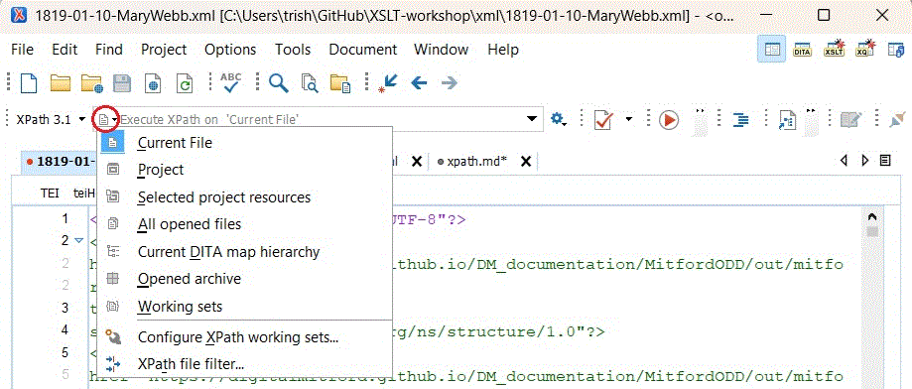This screenshot has width=912, height=389.
Task: Click TEI in the breadcrumb bar
Action: click(50, 194)
